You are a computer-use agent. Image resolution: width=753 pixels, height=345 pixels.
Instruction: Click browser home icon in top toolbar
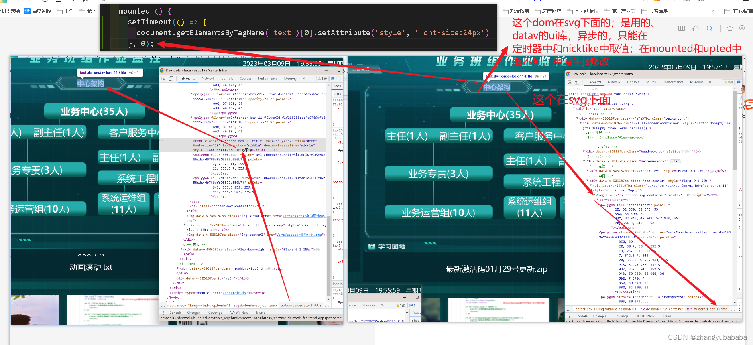point(696,28)
